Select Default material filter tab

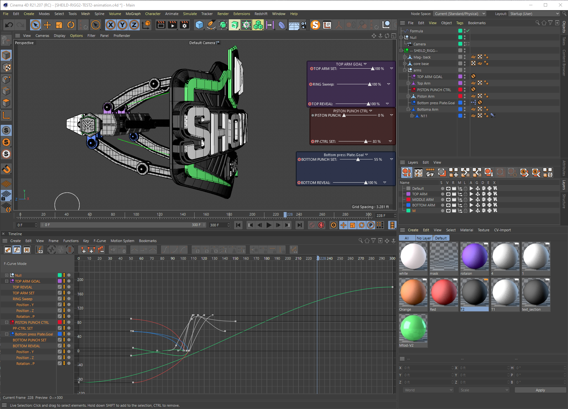coord(441,238)
